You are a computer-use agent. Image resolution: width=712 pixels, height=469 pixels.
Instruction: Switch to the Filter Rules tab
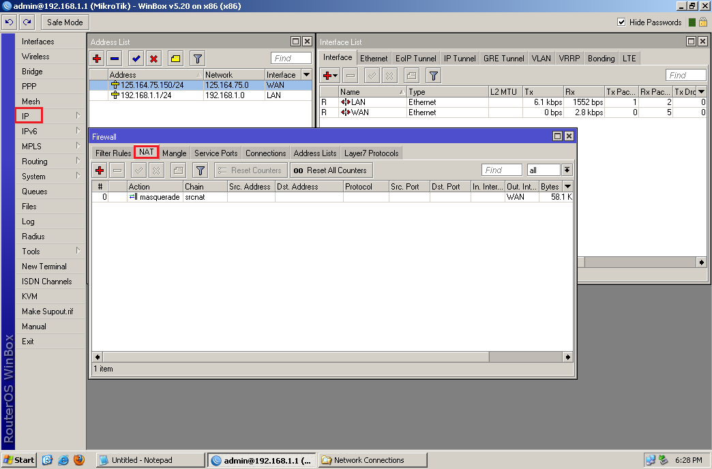pyautogui.click(x=113, y=153)
